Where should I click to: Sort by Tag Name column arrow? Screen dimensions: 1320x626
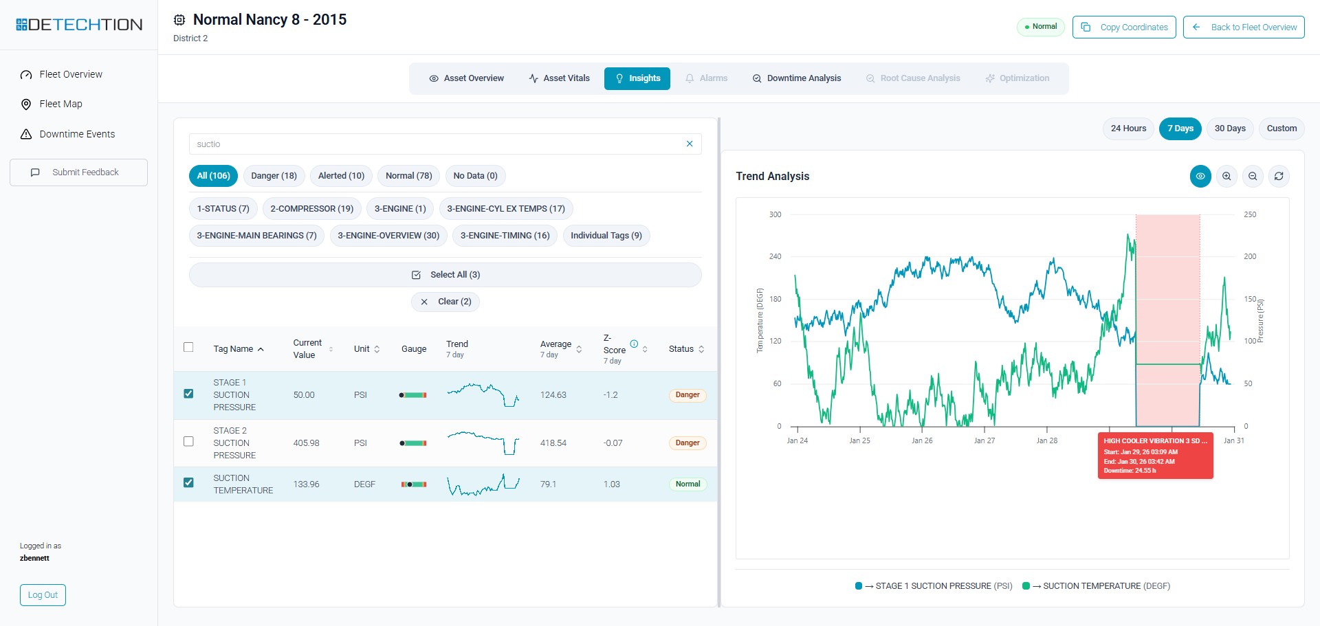[x=261, y=349]
